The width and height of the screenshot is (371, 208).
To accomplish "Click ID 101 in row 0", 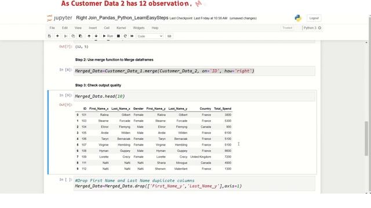I will click(x=84, y=115).
